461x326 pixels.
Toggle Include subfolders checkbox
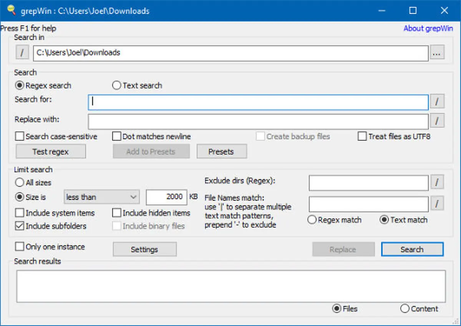(51, 226)
